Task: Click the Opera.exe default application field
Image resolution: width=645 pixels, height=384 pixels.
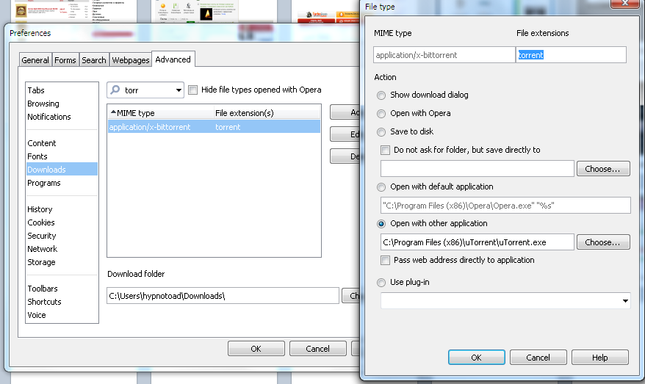Action: coord(505,205)
